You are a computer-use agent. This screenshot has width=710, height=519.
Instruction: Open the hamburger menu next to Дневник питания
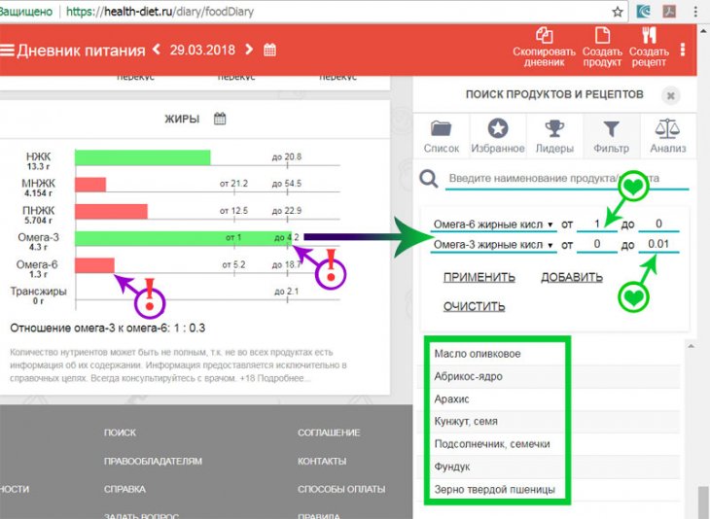[x=8, y=50]
